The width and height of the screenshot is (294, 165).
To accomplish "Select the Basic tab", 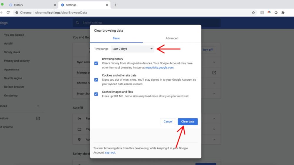I will (116, 38).
